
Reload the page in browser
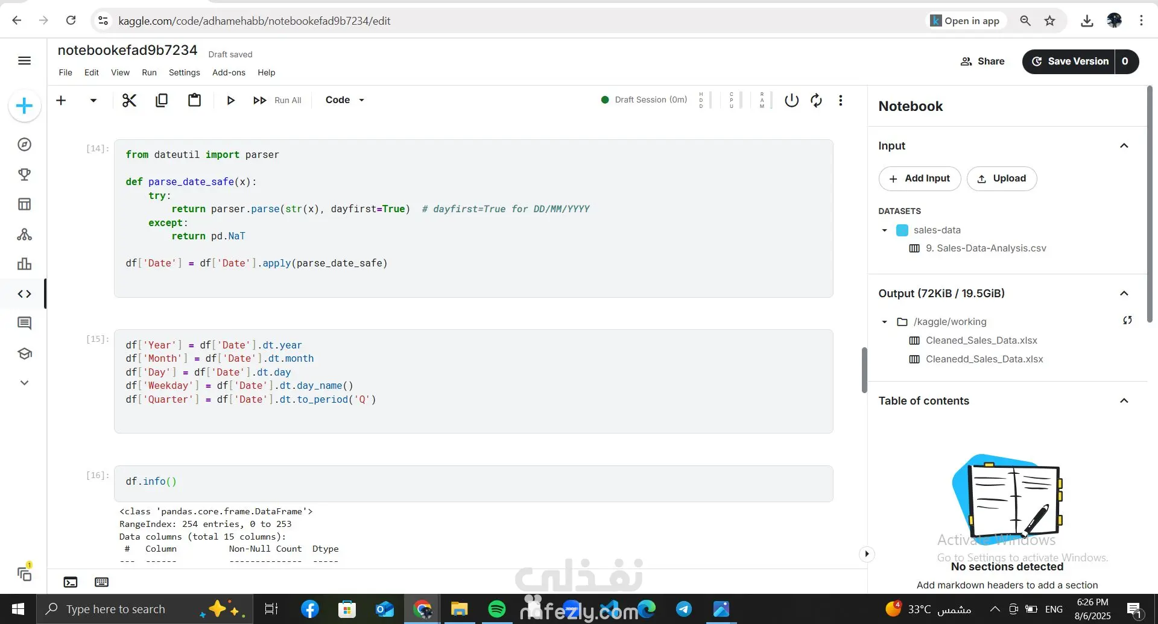coord(71,20)
